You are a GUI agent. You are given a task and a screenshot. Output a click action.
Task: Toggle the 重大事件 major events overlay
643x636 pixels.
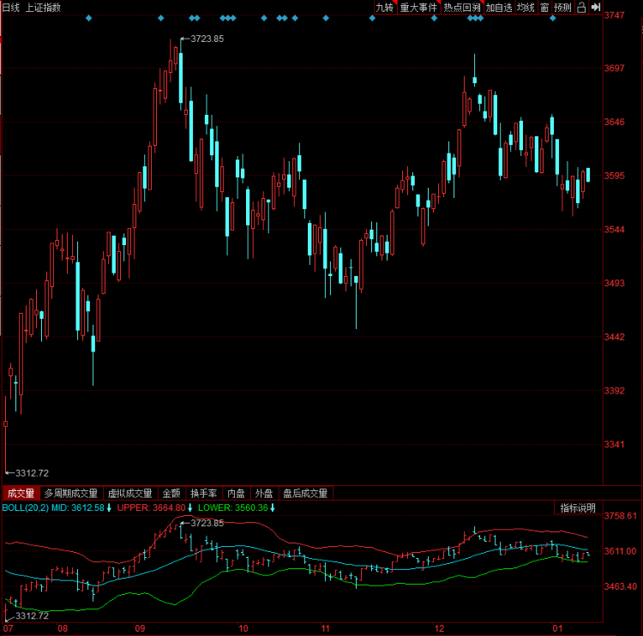click(x=418, y=8)
